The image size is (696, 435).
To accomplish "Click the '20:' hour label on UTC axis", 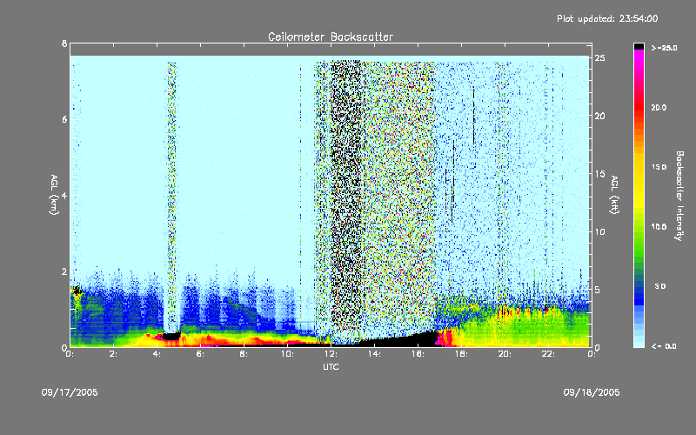I will [505, 354].
